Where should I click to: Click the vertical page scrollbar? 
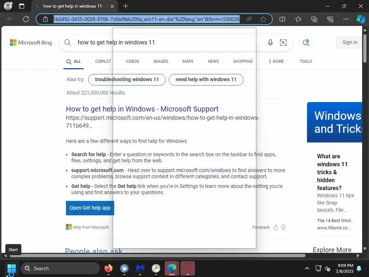pyautogui.click(x=365, y=48)
